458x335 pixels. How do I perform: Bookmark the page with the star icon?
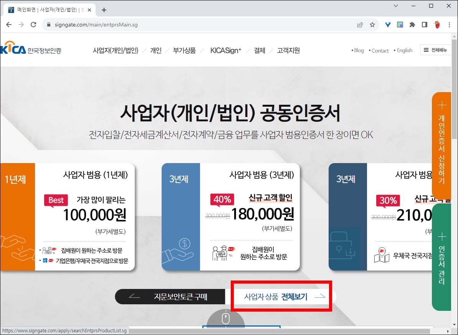pos(372,24)
